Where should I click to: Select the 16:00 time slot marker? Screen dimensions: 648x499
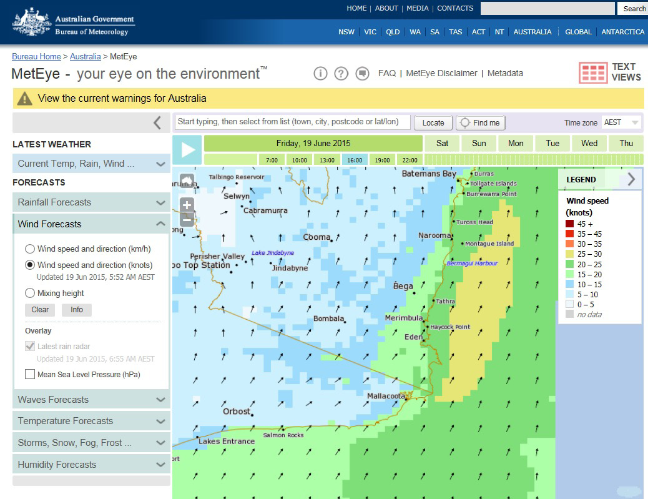click(355, 160)
